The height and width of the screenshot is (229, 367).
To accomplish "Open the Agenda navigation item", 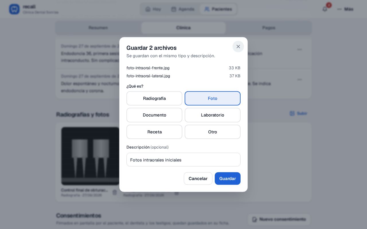I will tap(183, 9).
